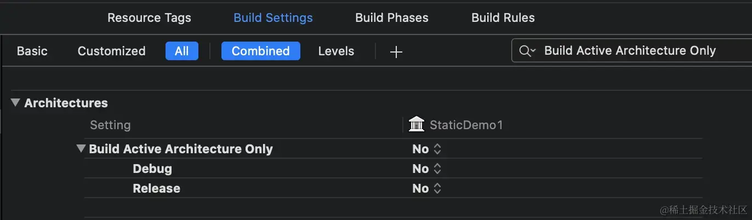Click stepper arrows beside Debug No value
This screenshot has width=752, height=220.
(437, 169)
